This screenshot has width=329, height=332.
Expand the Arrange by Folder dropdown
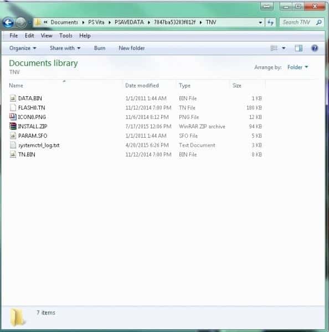pos(297,67)
